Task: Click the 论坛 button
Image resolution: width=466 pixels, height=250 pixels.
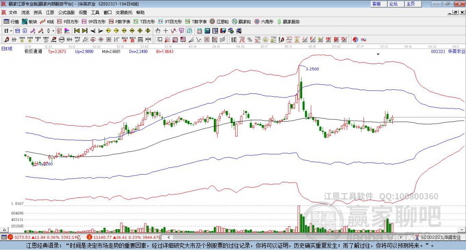Action: click(395, 4)
